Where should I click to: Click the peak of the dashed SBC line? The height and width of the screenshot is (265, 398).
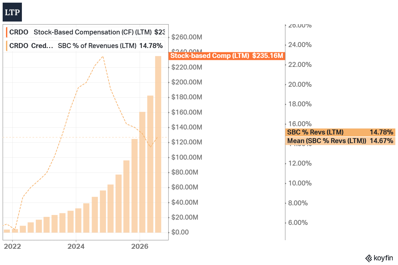coord(103,56)
